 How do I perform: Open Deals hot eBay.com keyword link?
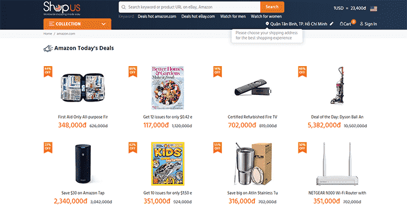pyautogui.click(x=198, y=17)
